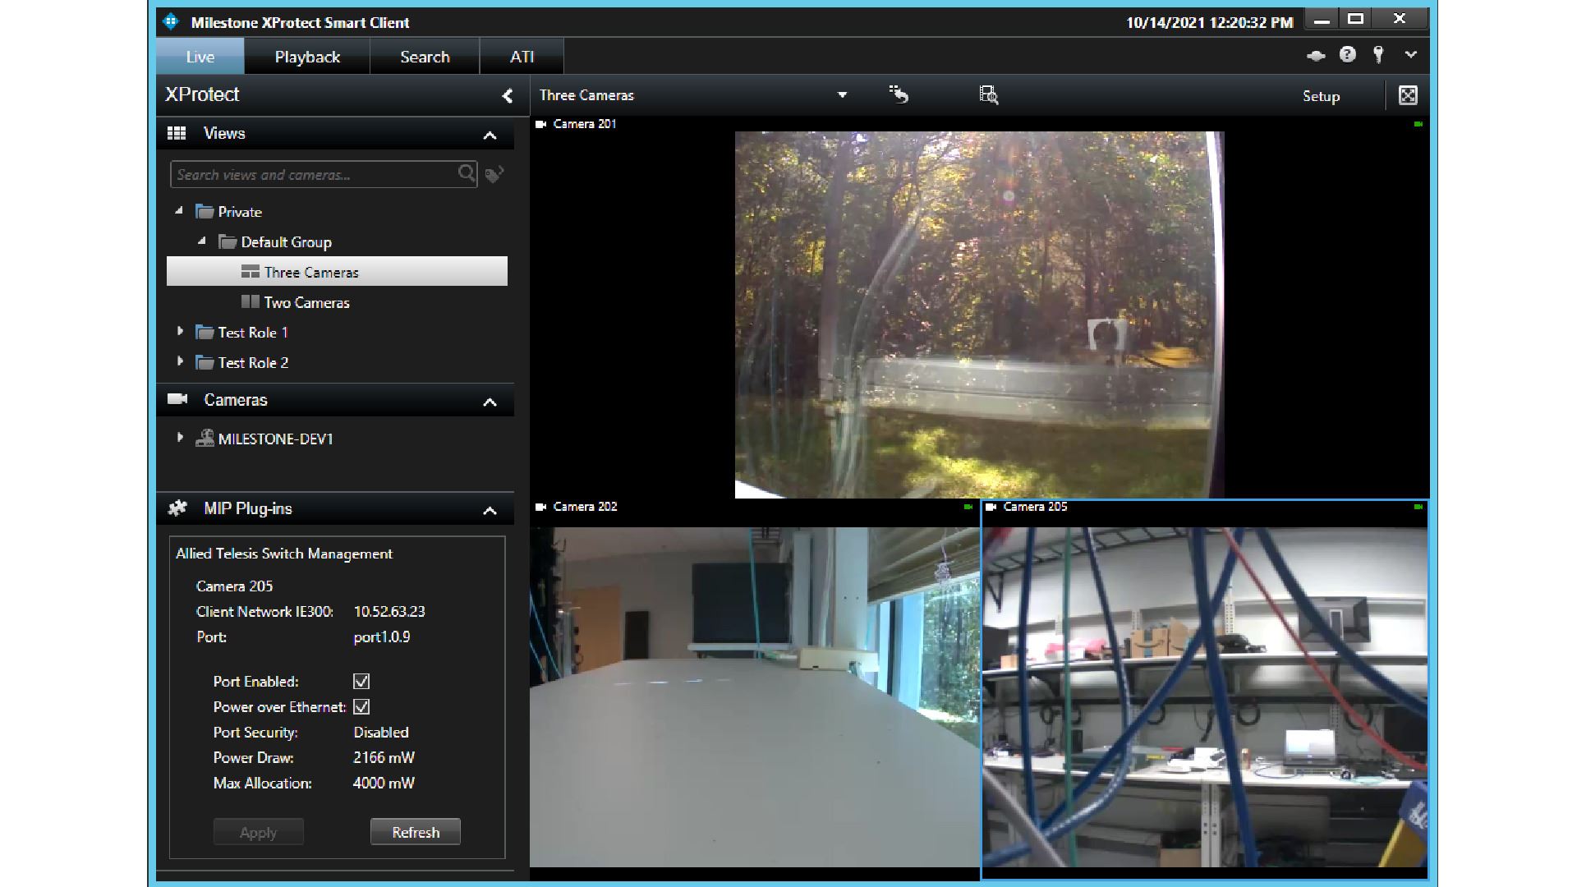Switch to the Live tab
1577x887 pixels.
pyautogui.click(x=200, y=57)
